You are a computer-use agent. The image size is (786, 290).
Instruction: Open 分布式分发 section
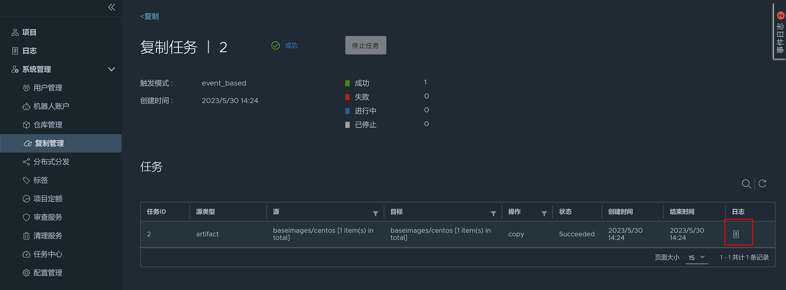click(x=51, y=162)
